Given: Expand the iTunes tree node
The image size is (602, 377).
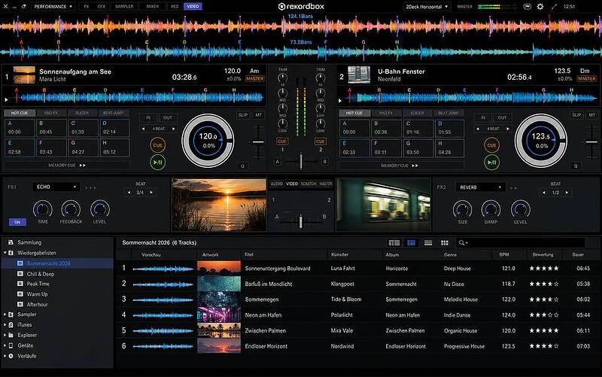Looking at the screenshot, I should point(5,325).
